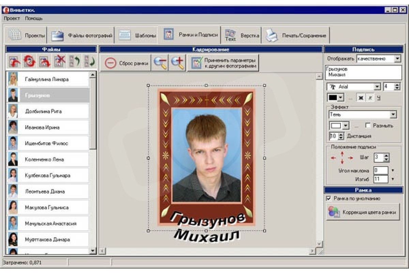Open the Arial font dropdown

coord(377,87)
